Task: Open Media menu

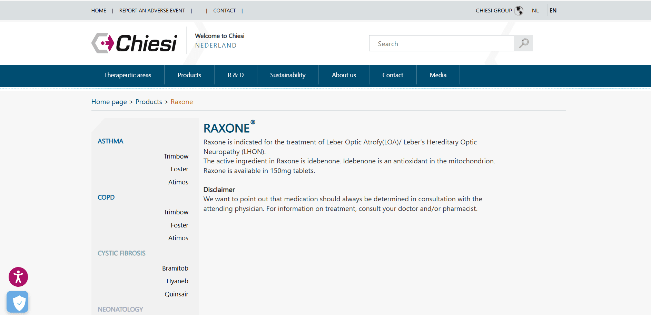Action: tap(438, 75)
